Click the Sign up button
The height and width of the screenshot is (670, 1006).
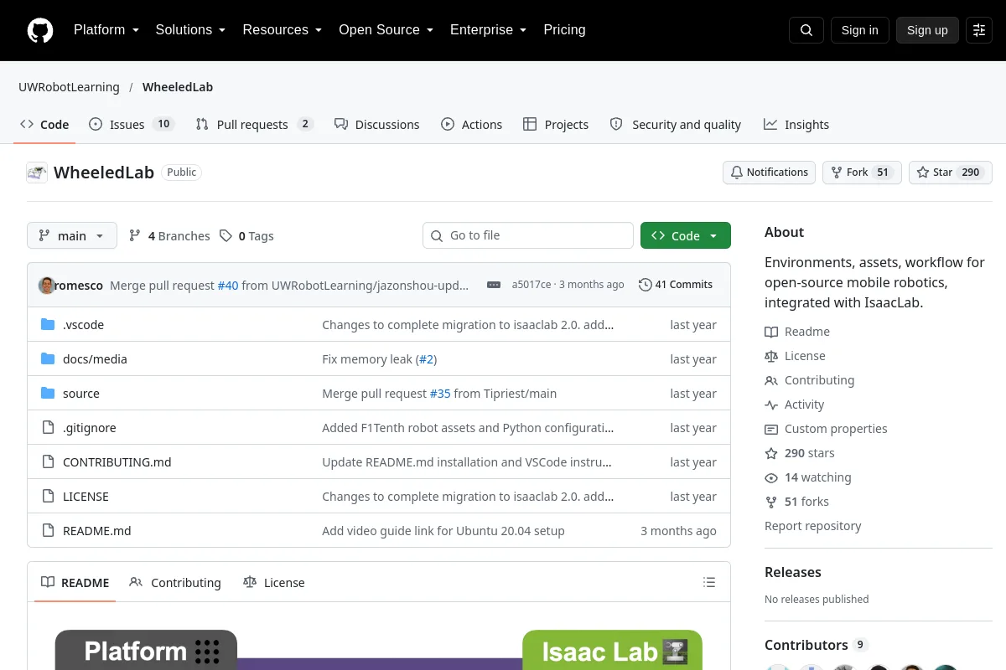pyautogui.click(x=927, y=30)
